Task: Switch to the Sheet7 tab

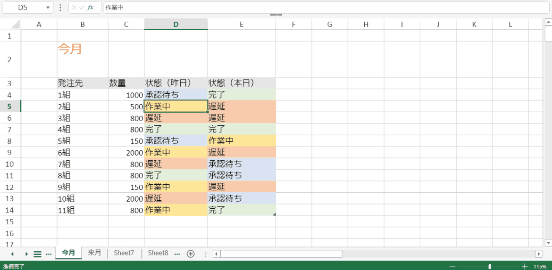Action: click(124, 253)
